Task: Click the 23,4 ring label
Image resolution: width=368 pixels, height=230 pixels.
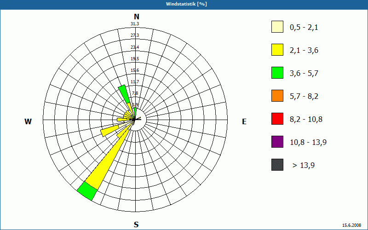Action: 135,47
